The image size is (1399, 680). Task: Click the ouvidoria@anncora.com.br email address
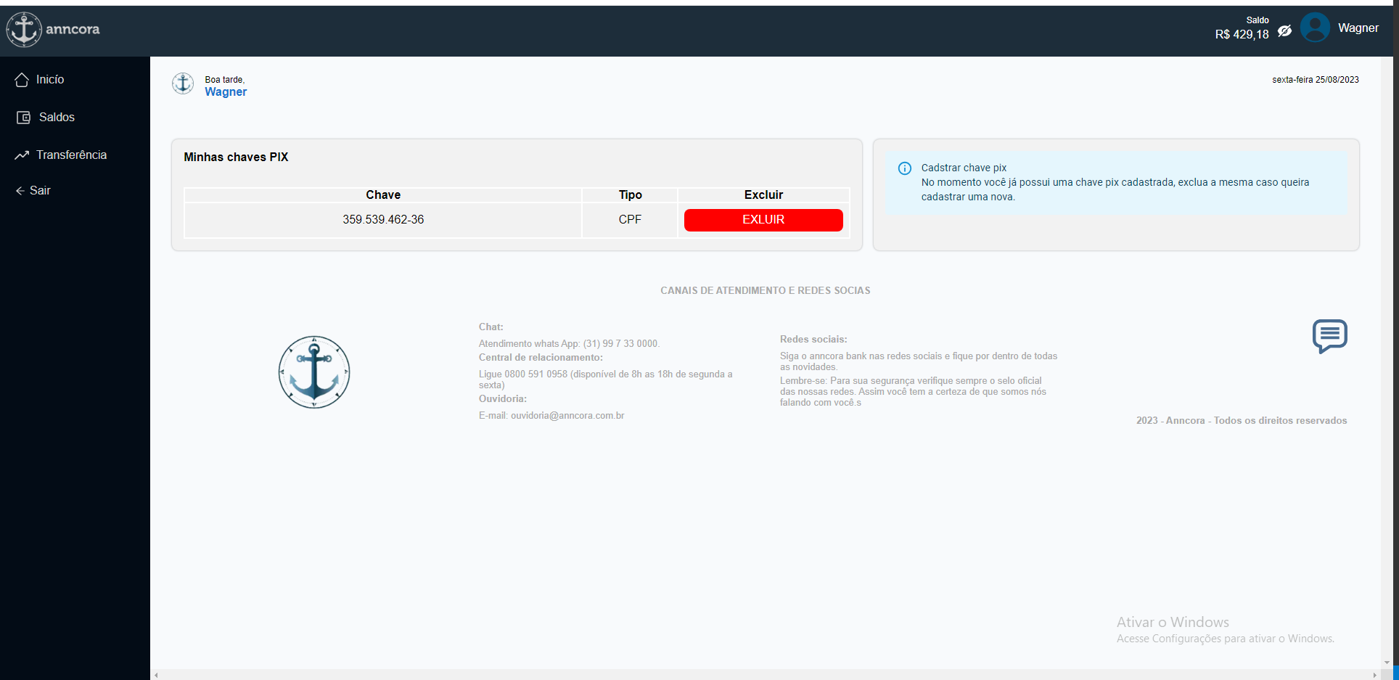(x=567, y=416)
